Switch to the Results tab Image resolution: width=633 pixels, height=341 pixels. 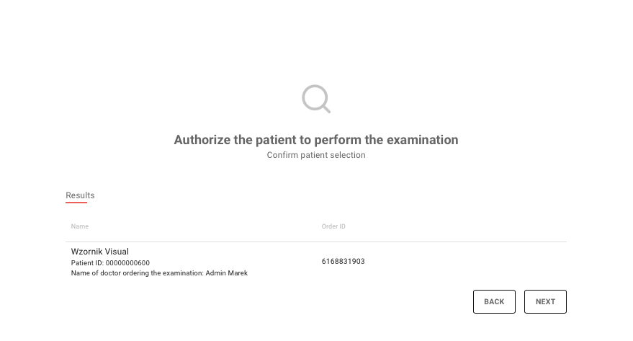(x=80, y=195)
